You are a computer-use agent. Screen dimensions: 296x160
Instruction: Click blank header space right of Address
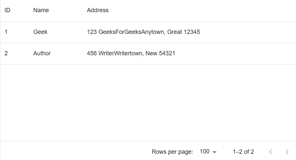(x=214, y=10)
